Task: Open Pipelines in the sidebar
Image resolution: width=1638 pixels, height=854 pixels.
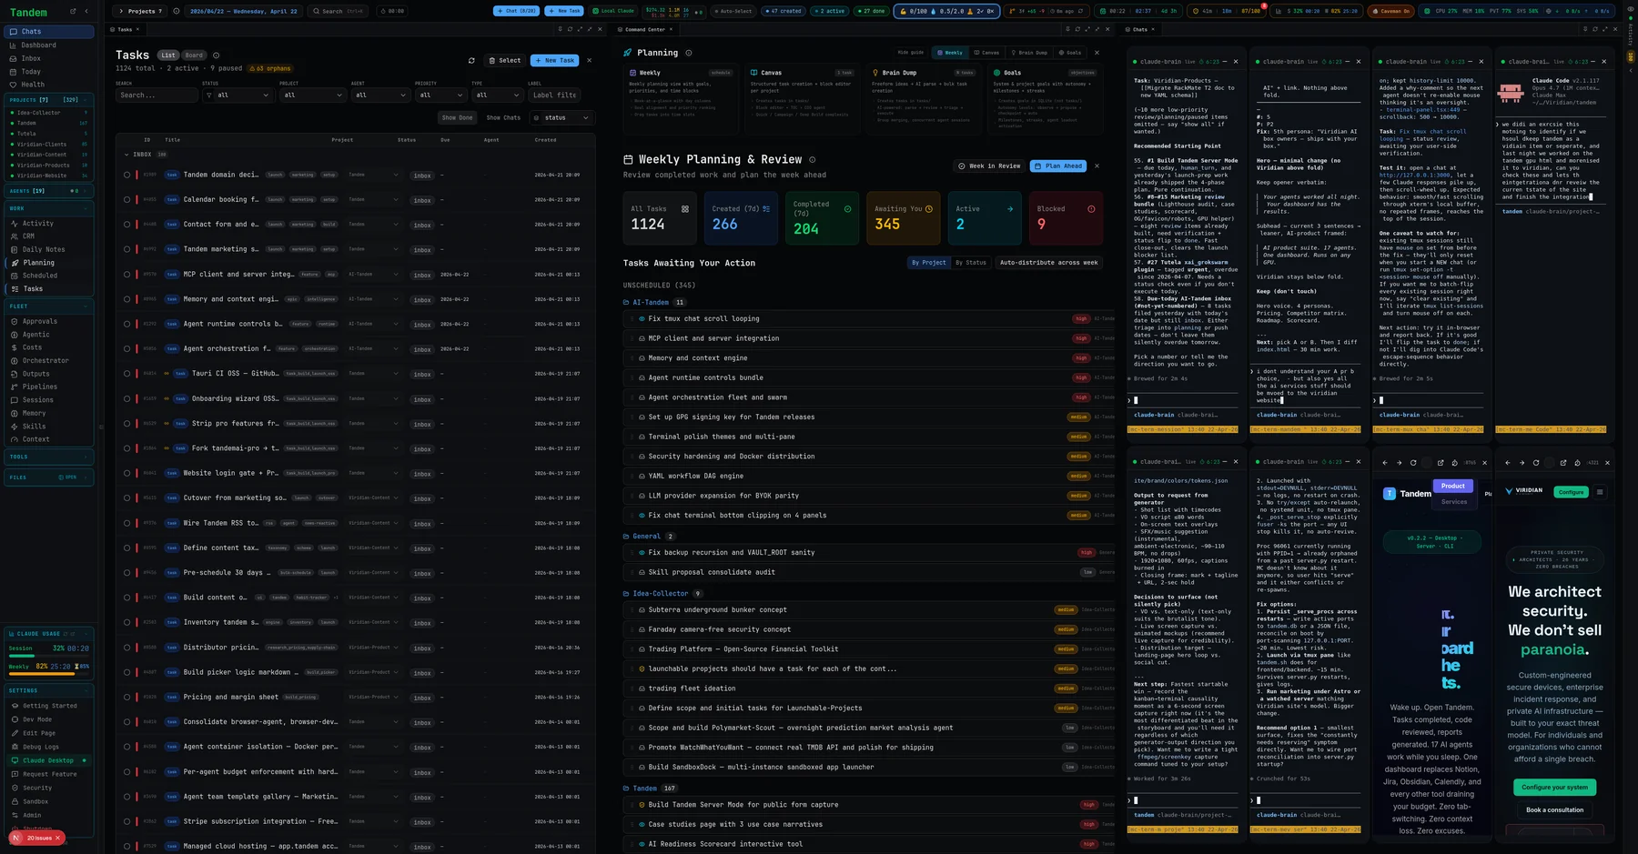Action: [49, 387]
